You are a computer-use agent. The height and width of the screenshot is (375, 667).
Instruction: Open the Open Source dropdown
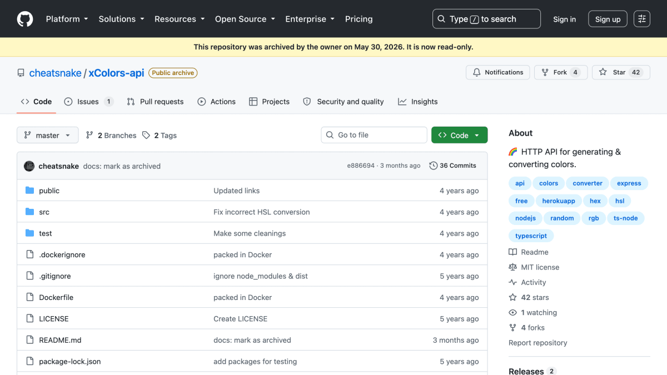coord(245,19)
